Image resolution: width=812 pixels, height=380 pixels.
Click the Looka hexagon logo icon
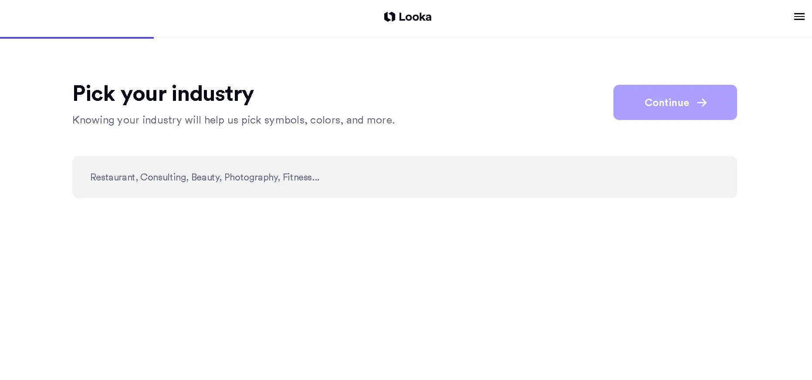[x=389, y=17]
